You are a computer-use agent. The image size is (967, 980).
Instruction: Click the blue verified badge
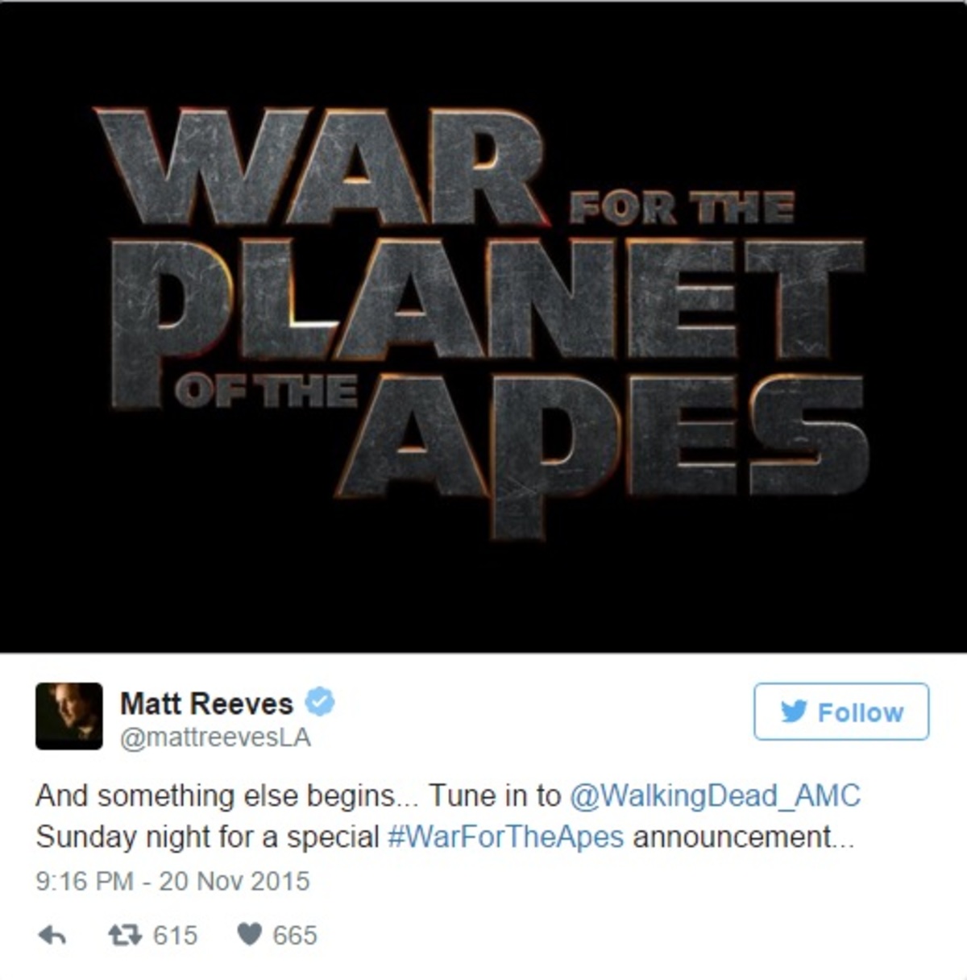pos(320,703)
